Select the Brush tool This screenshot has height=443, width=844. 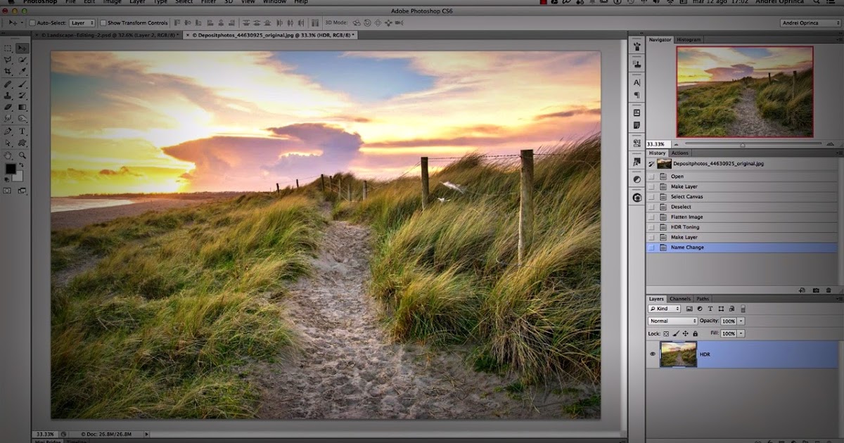click(23, 84)
